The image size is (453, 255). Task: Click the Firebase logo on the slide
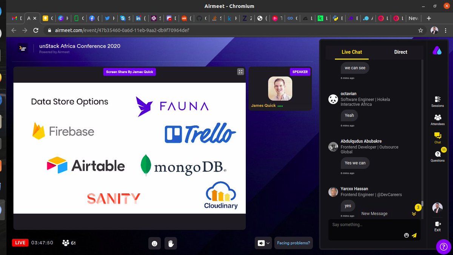pos(63,131)
